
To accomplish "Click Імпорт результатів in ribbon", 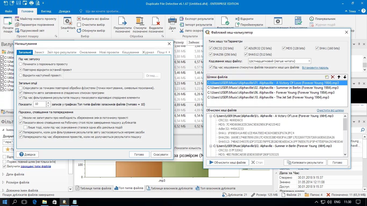I will pos(196,25).
